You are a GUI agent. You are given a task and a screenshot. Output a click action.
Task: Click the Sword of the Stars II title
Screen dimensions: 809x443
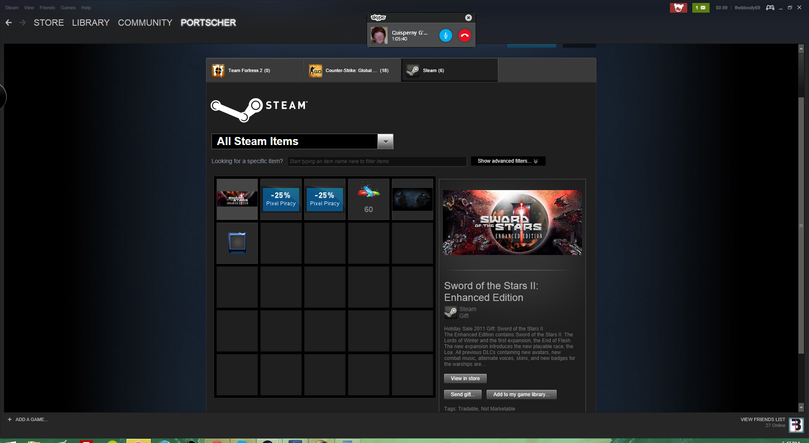491,292
